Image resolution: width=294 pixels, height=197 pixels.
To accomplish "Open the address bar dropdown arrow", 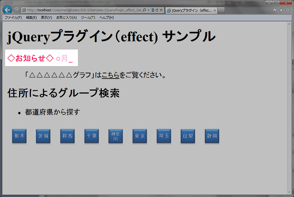I will click(148, 10).
